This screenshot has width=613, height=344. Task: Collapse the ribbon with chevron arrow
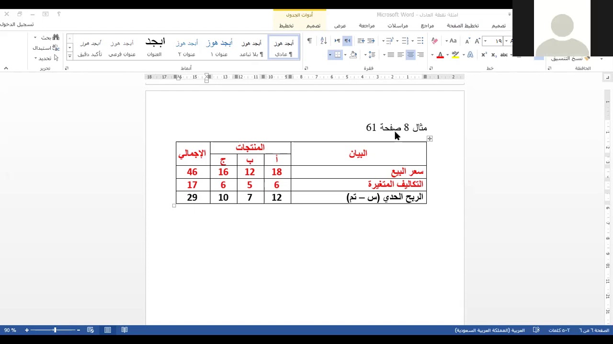(x=6, y=68)
